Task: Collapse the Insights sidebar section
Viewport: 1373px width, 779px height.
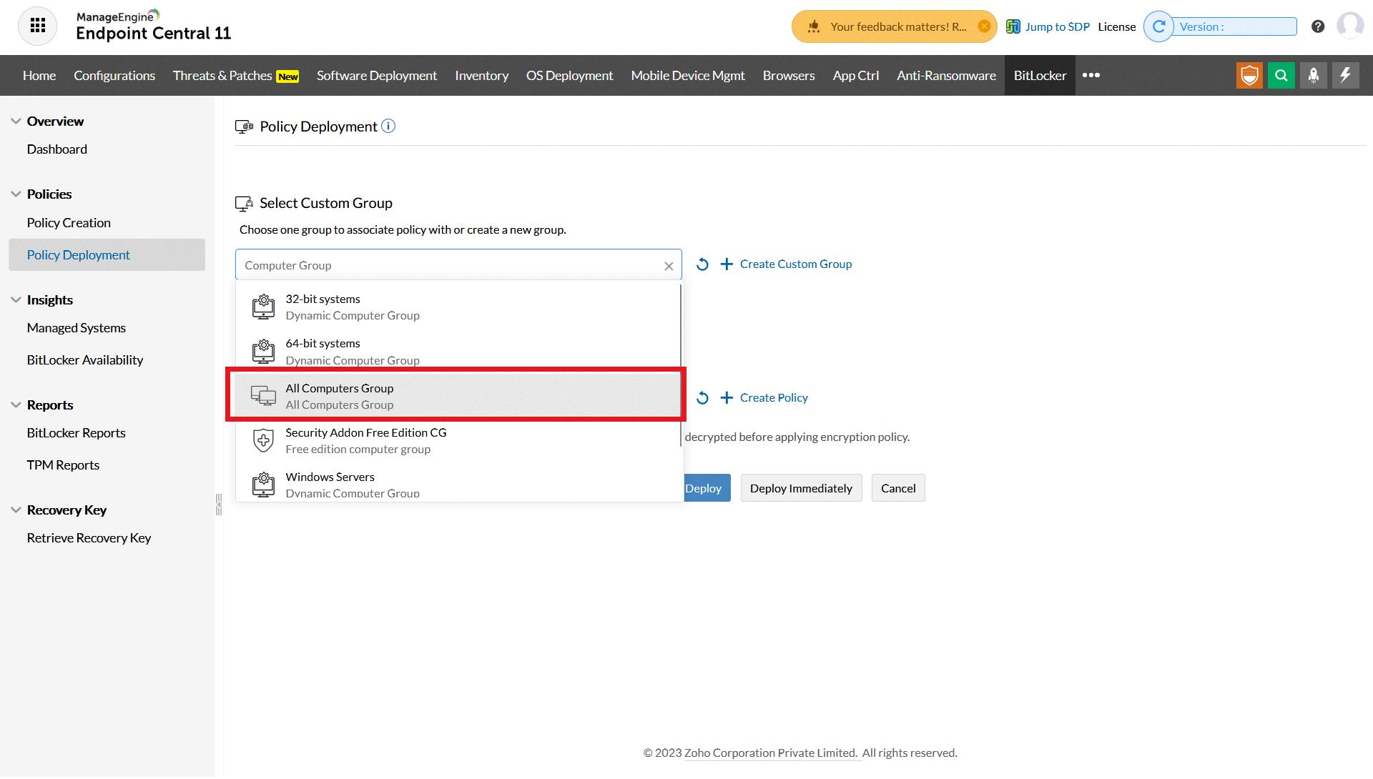Action: (16, 300)
